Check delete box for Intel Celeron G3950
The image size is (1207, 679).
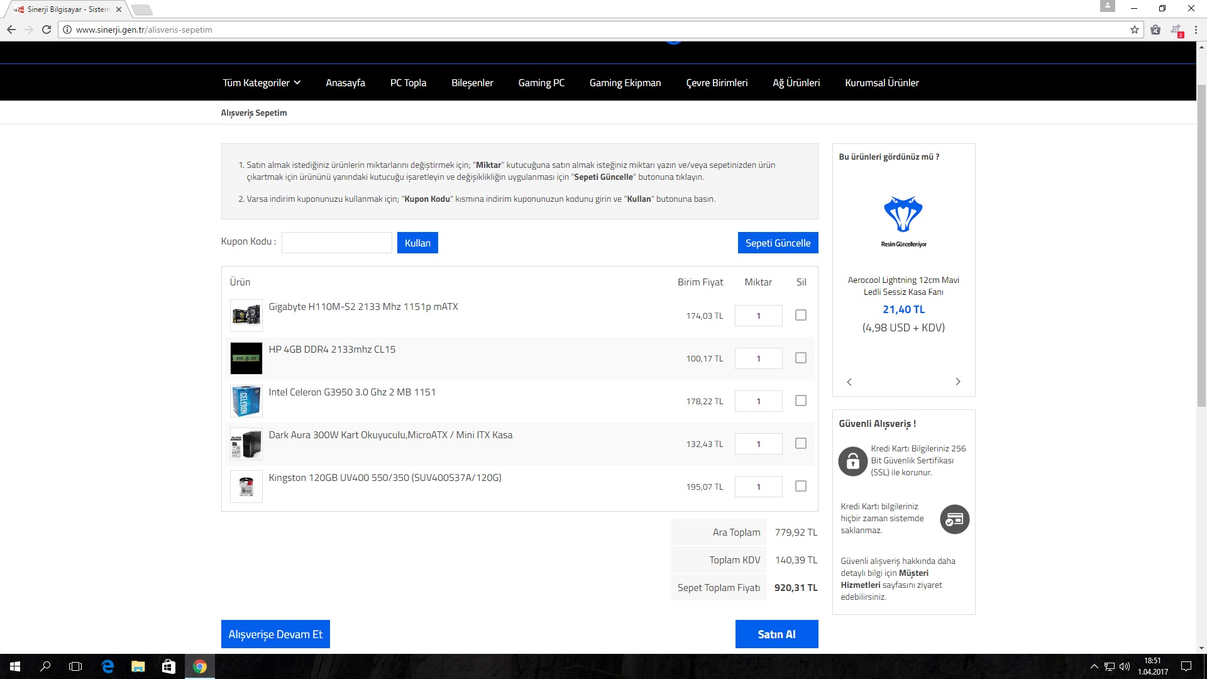801,400
